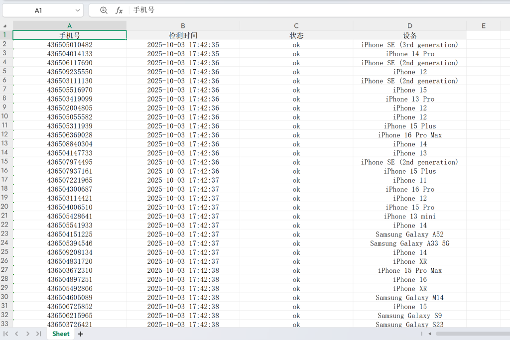Select the iPhone 15 Pro Max cell

[409, 270]
